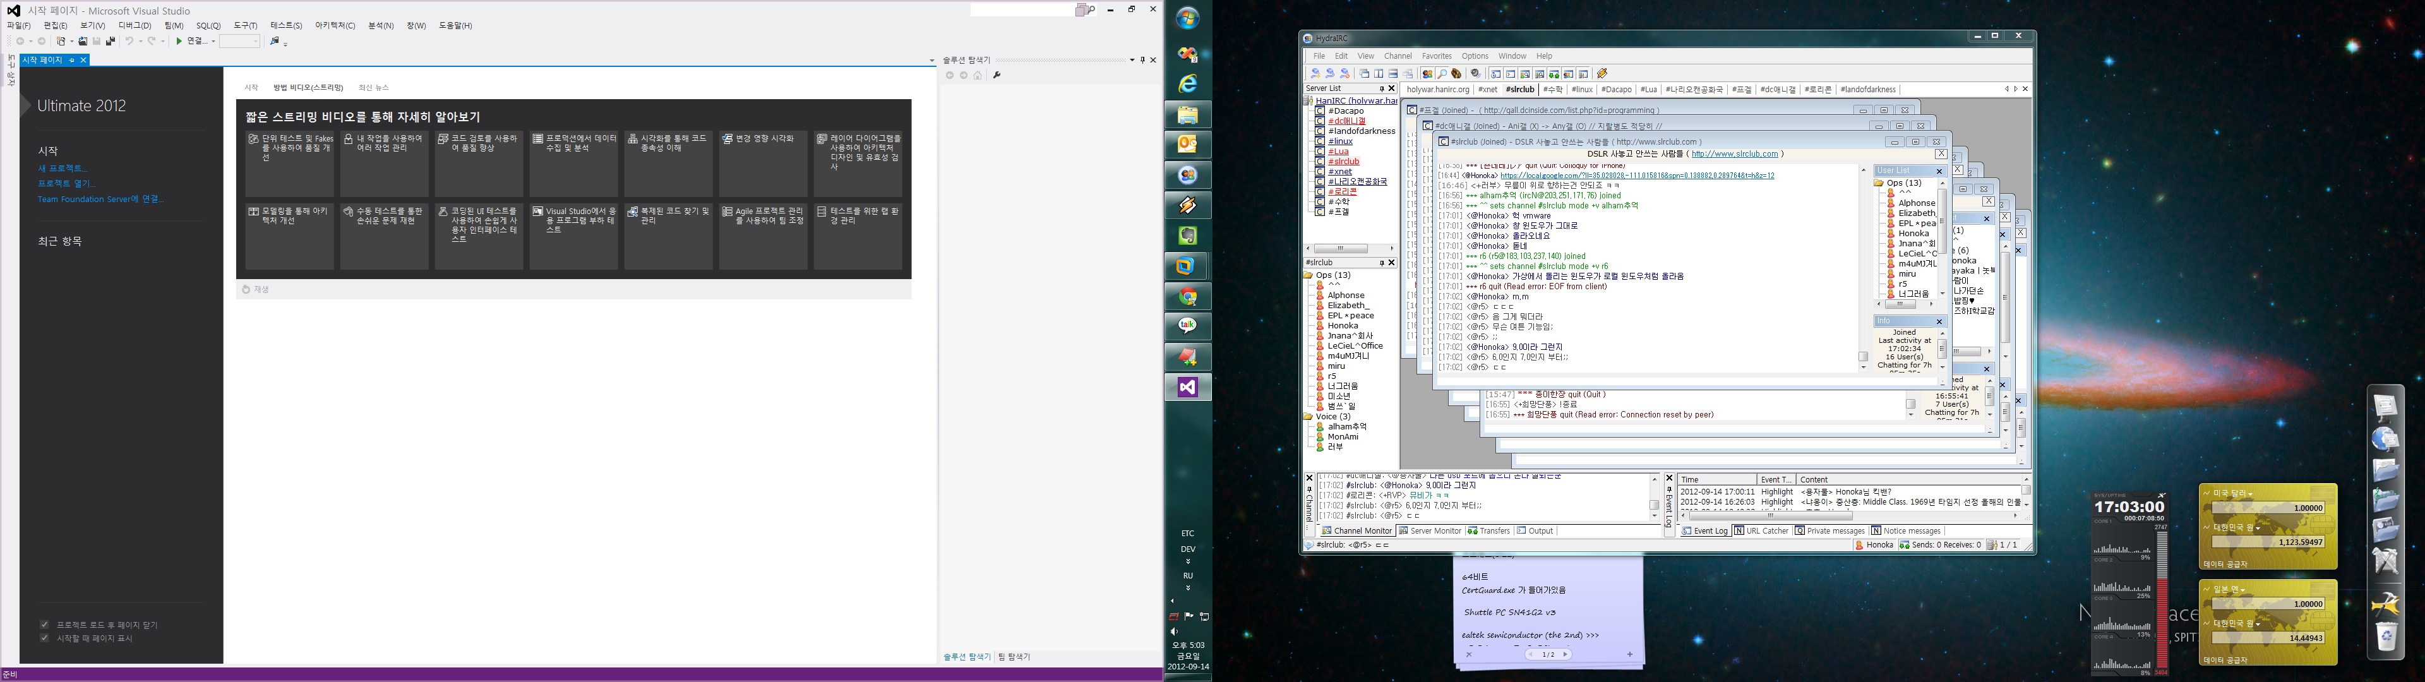This screenshot has width=2425, height=682.
Task: Select #Dacapo in the Server List tree
Action: (x=1345, y=111)
